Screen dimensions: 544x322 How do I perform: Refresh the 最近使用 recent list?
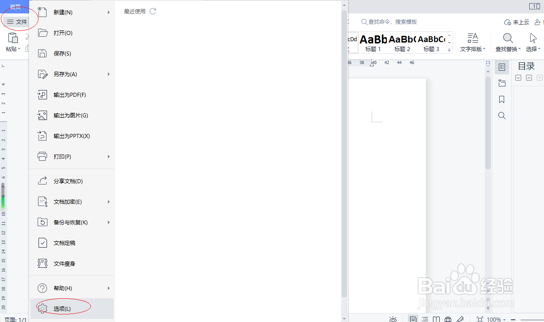pyautogui.click(x=153, y=11)
